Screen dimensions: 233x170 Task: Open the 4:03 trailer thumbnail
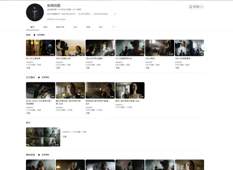100,90
